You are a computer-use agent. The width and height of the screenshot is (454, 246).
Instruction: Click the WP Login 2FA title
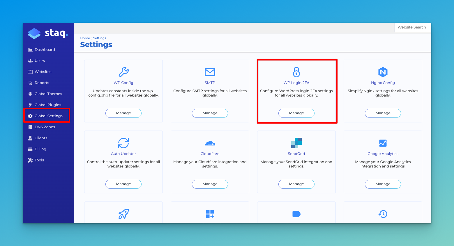[x=296, y=83]
